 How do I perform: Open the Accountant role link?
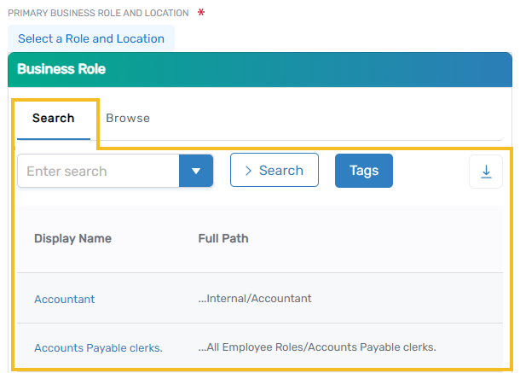click(65, 300)
